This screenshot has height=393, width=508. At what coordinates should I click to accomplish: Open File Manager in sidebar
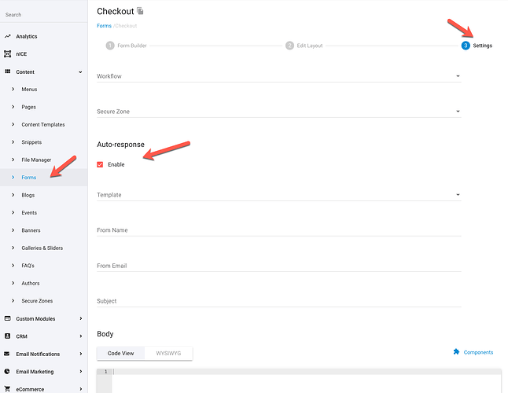[36, 160]
